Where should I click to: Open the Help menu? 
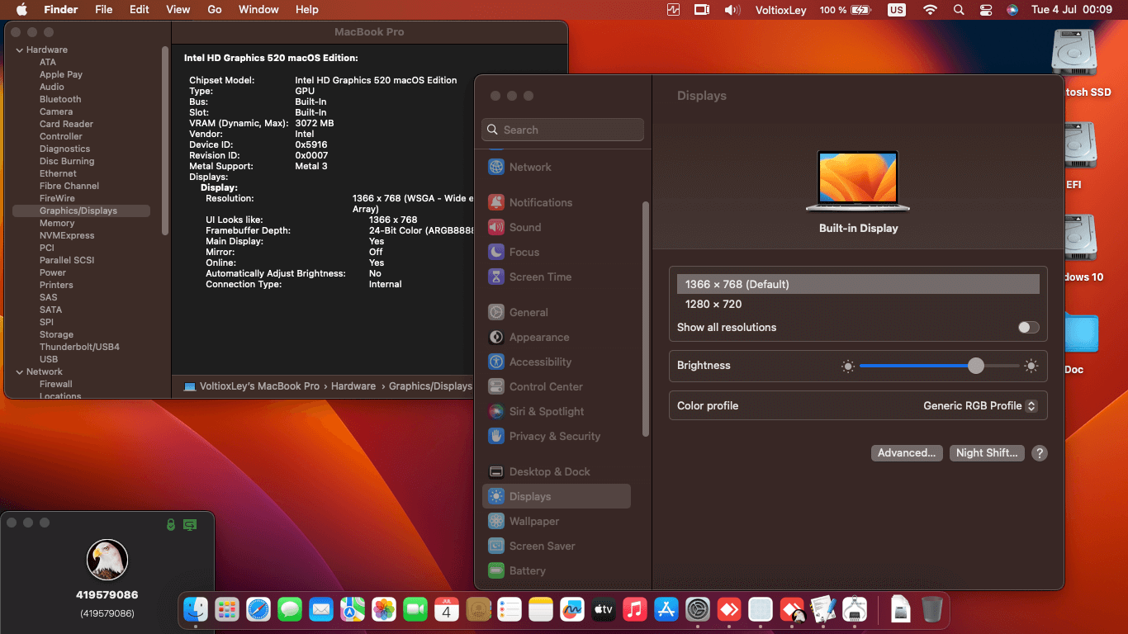[307, 10]
